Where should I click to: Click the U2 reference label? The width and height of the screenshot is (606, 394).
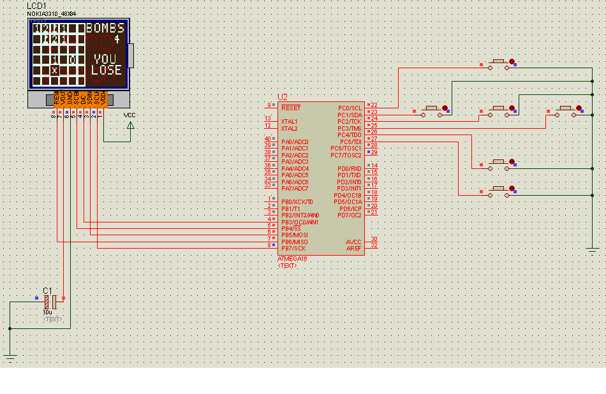[283, 97]
